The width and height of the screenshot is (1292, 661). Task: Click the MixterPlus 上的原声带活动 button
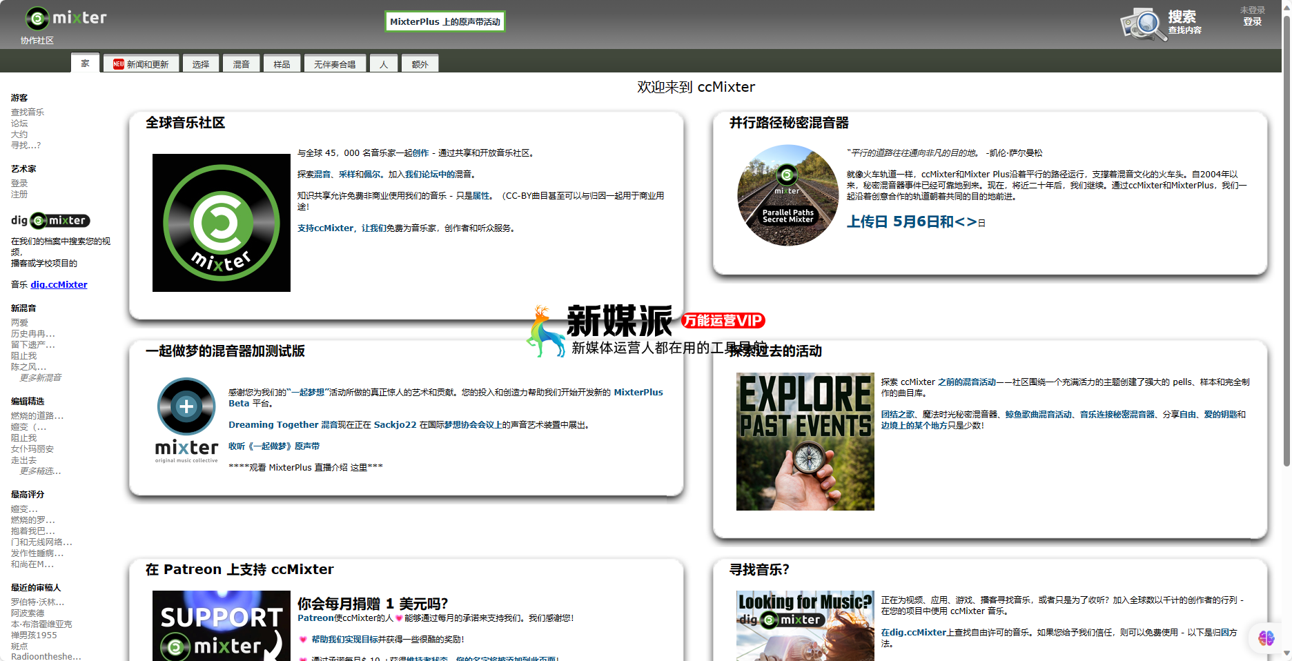click(x=445, y=21)
